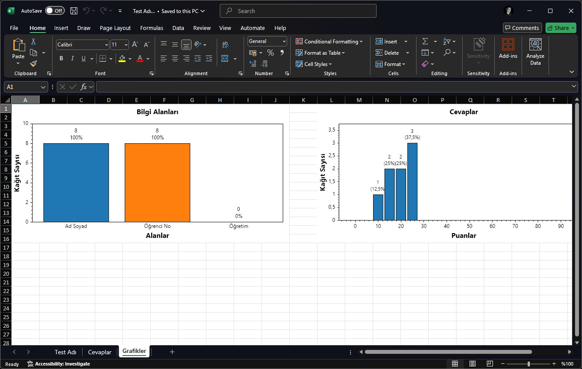Open the Calibri font dropdown
Viewport: 582px width, 369px height.
107,44
